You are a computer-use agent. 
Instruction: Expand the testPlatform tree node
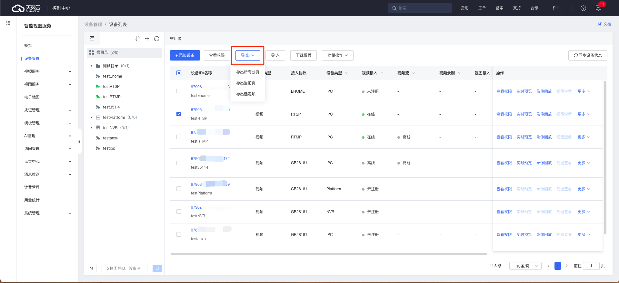[91, 118]
